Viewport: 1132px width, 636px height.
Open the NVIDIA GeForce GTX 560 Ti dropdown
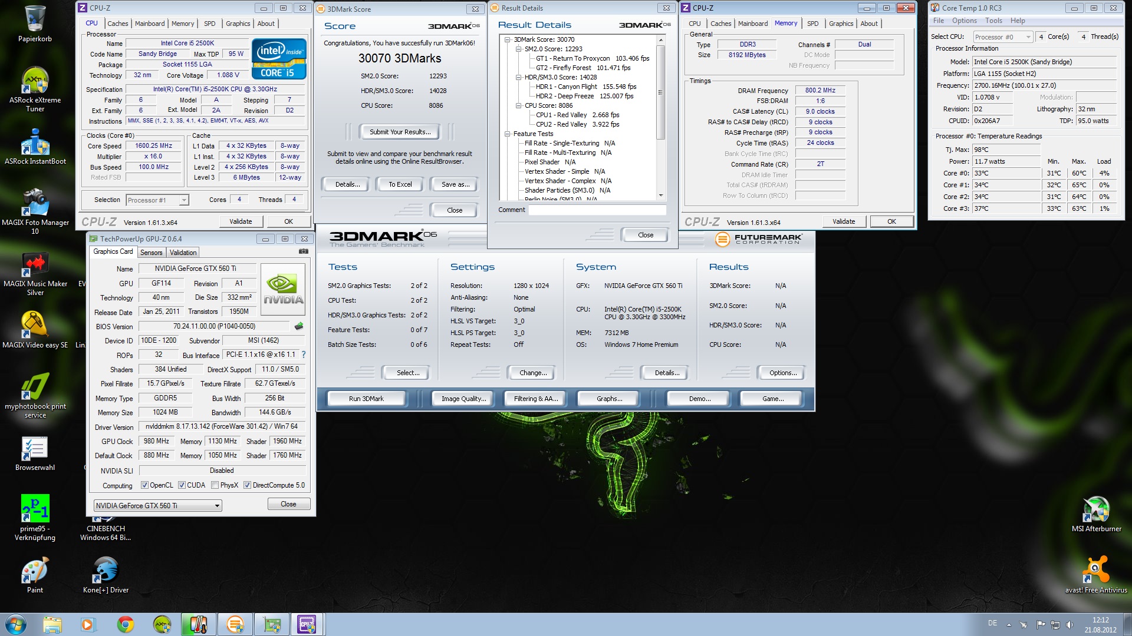217,506
